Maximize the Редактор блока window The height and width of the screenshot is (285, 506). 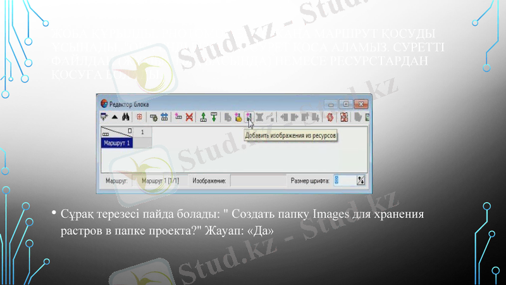[x=346, y=104]
